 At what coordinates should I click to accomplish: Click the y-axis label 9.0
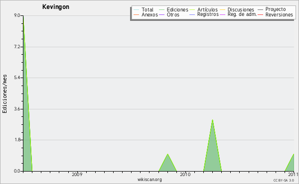click(17, 15)
